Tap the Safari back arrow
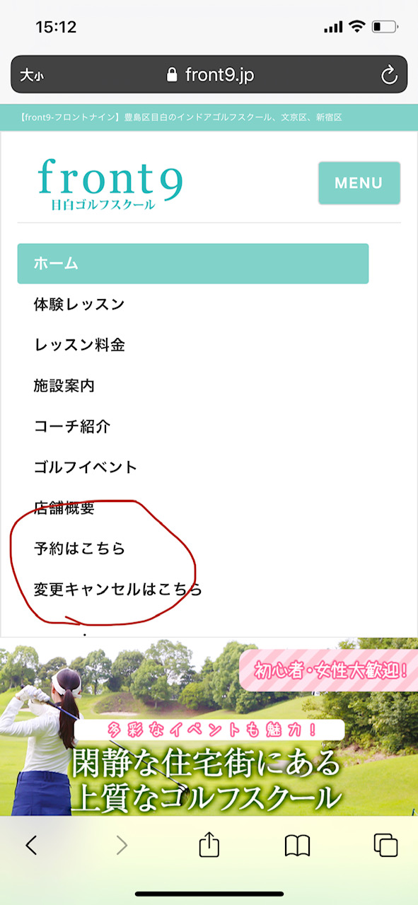Viewport: 418px width, 905px height. pos(30,845)
